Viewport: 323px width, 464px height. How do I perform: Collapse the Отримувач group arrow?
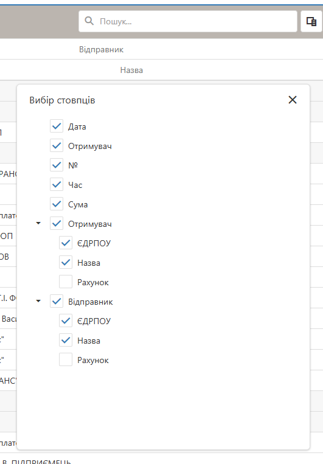click(38, 223)
